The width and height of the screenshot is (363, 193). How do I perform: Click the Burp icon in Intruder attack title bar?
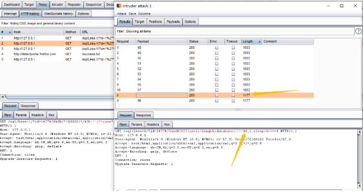tap(119, 6)
